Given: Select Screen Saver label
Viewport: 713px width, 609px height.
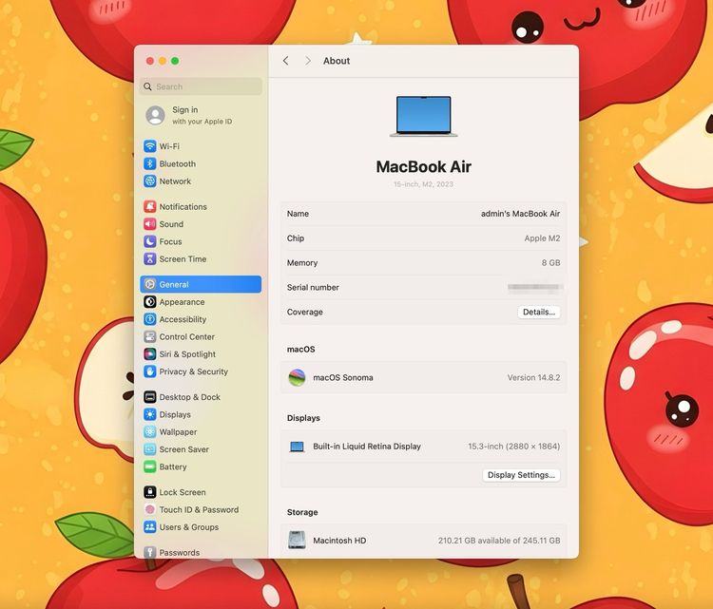Looking at the screenshot, I should (184, 449).
